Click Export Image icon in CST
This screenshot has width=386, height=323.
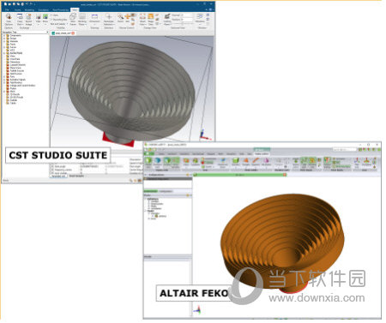click(28, 19)
